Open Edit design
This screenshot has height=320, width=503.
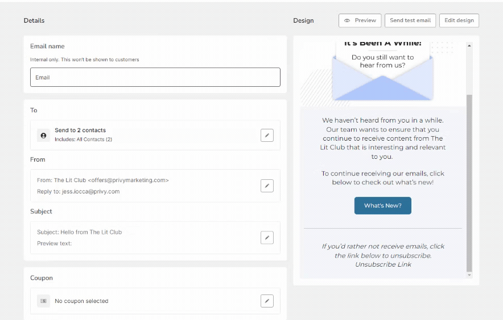[x=459, y=20]
